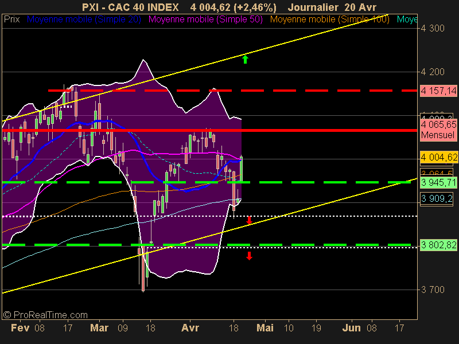Click the 'Fev' month on date axis
The image size is (459, 344).
[20, 327]
